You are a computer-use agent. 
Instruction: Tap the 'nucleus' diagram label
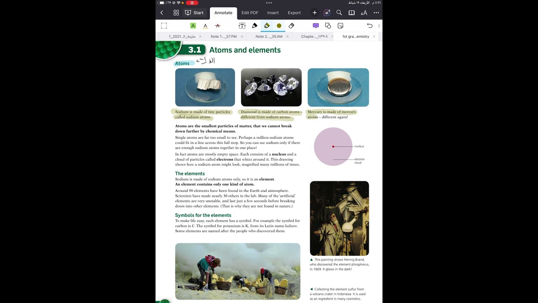coord(359,146)
